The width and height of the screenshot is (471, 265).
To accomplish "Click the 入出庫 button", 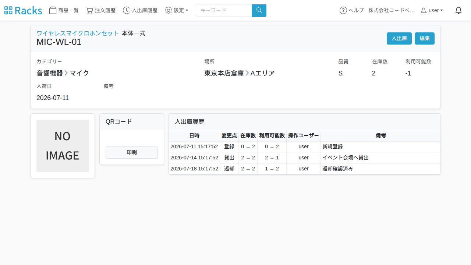I will coord(399,38).
